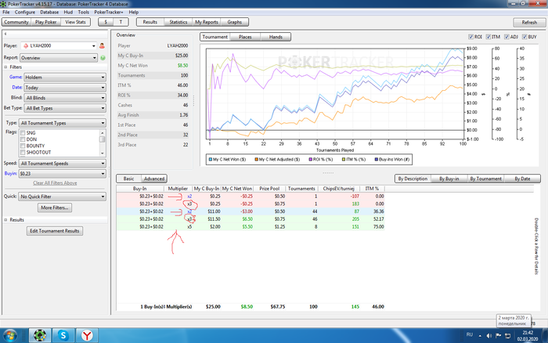Viewport: 548px width, 343px height.
Task: Switch to the Graphs tab
Action: click(x=235, y=22)
